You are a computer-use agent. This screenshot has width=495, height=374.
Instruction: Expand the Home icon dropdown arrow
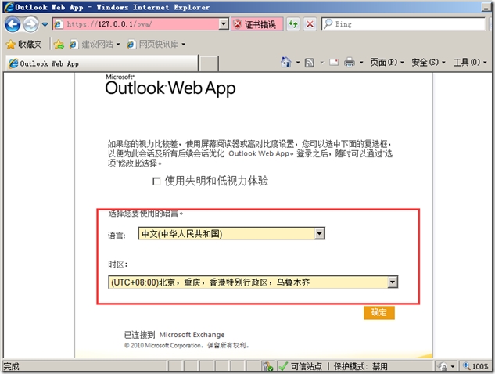[298, 63]
